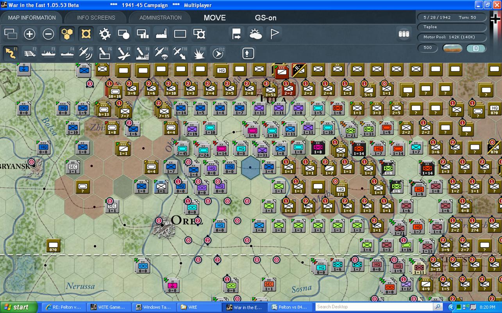
Task: Click the Search Desktop input field
Action: (x=374, y=307)
